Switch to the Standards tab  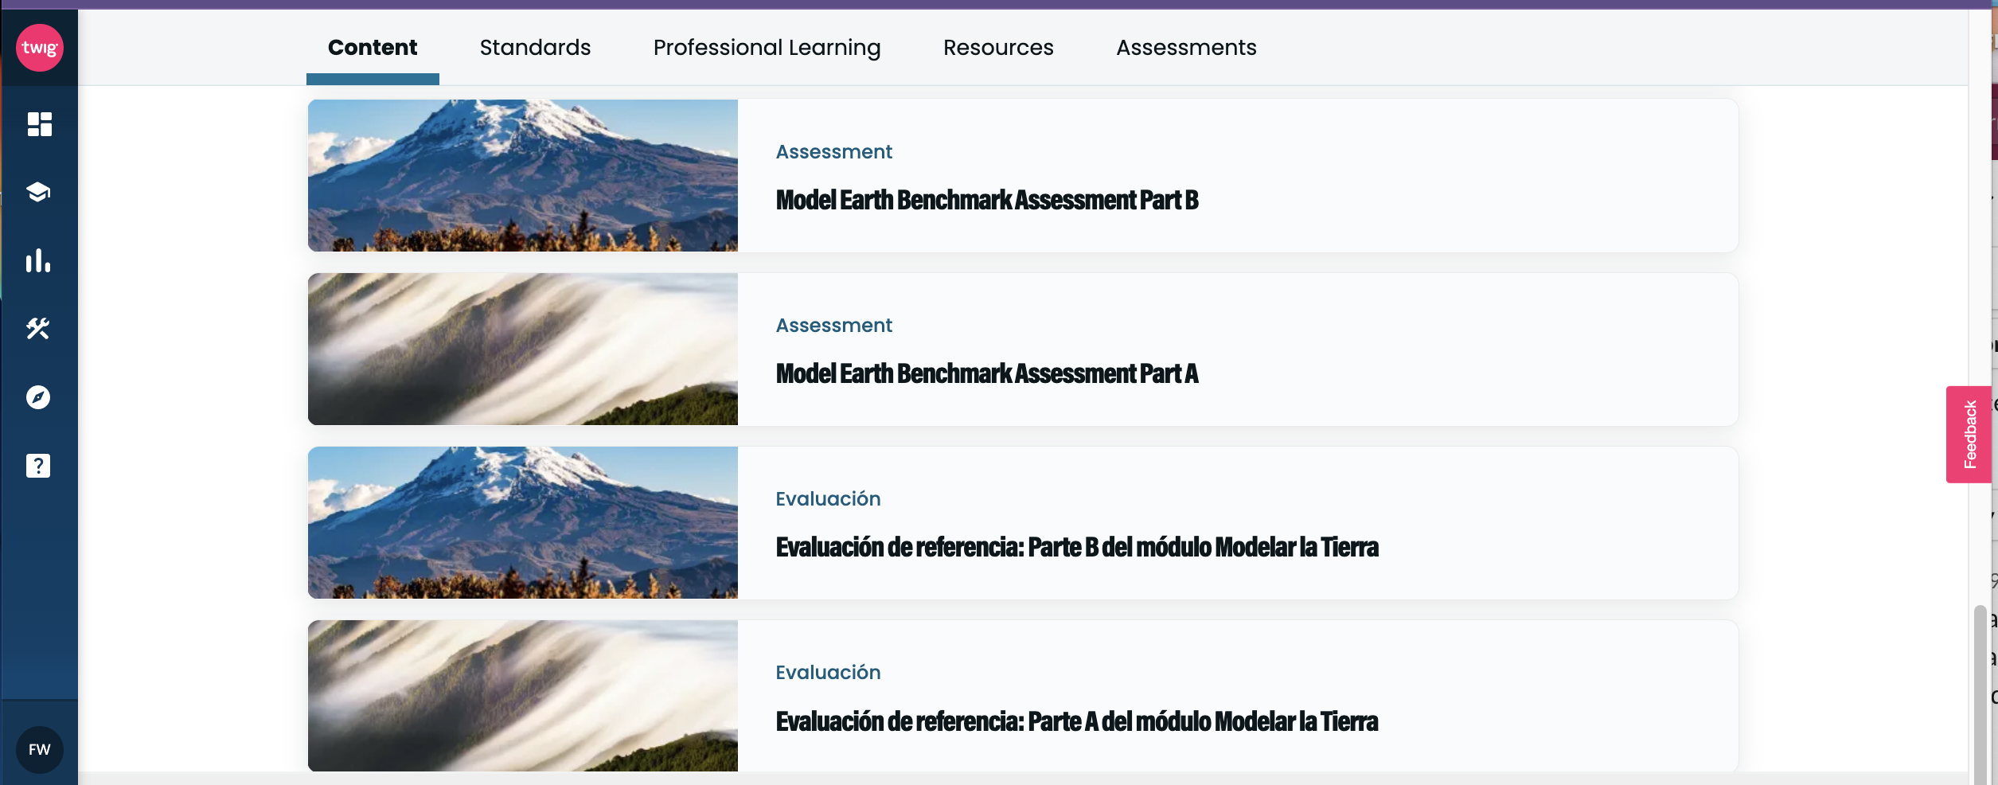point(535,48)
